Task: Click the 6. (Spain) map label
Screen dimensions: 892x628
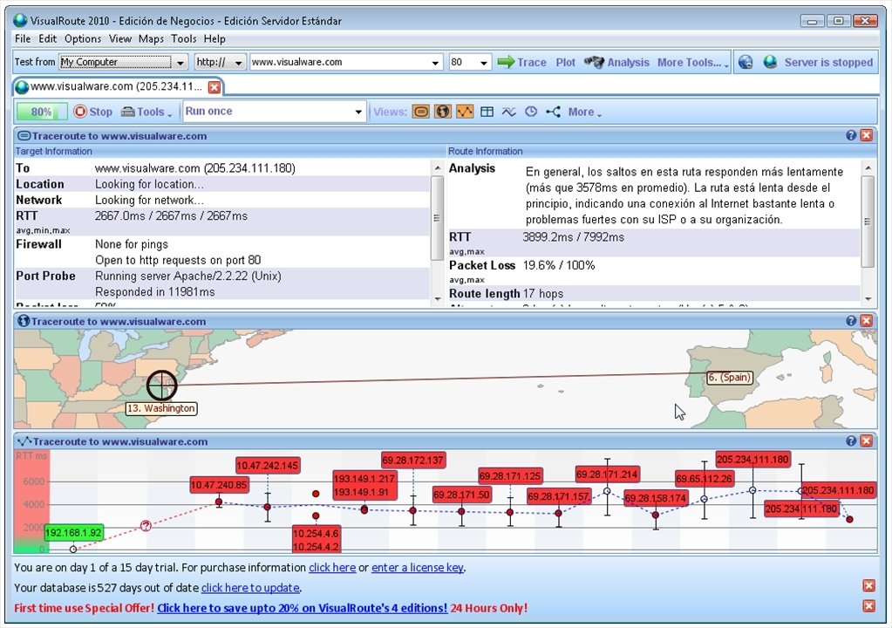Action: [x=730, y=377]
